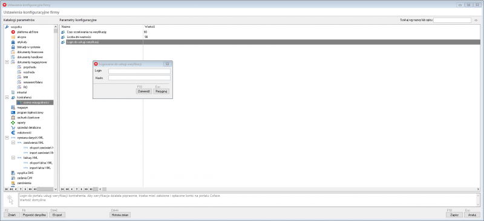Image resolution: width=484 pixels, height=221 pixels.
Task: Click the lock icon for blokady w systemie
Action: (13, 47)
